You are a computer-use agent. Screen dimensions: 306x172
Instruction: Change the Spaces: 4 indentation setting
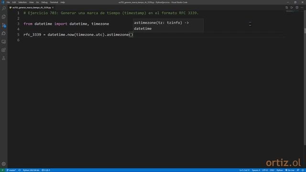[256, 170]
